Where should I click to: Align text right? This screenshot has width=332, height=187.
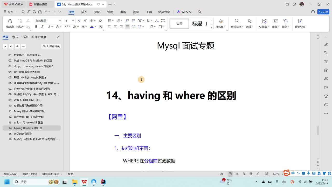pyautogui.click(x=121, y=27)
